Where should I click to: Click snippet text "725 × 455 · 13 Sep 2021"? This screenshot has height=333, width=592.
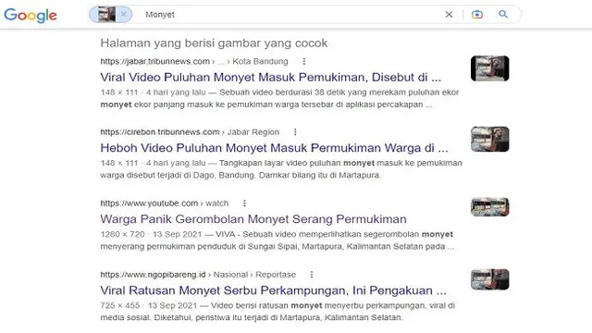coord(149,305)
